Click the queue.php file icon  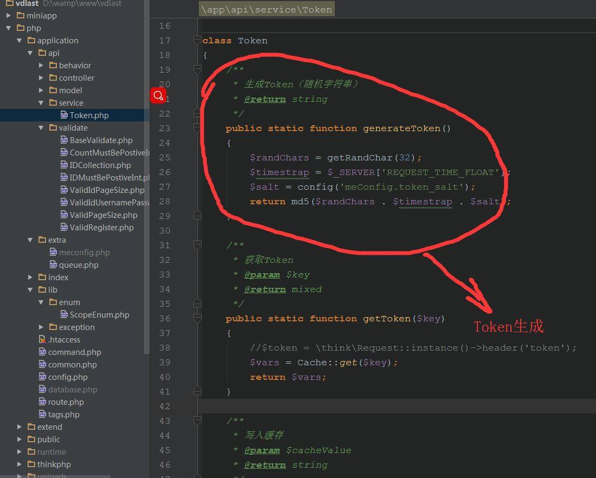54,265
